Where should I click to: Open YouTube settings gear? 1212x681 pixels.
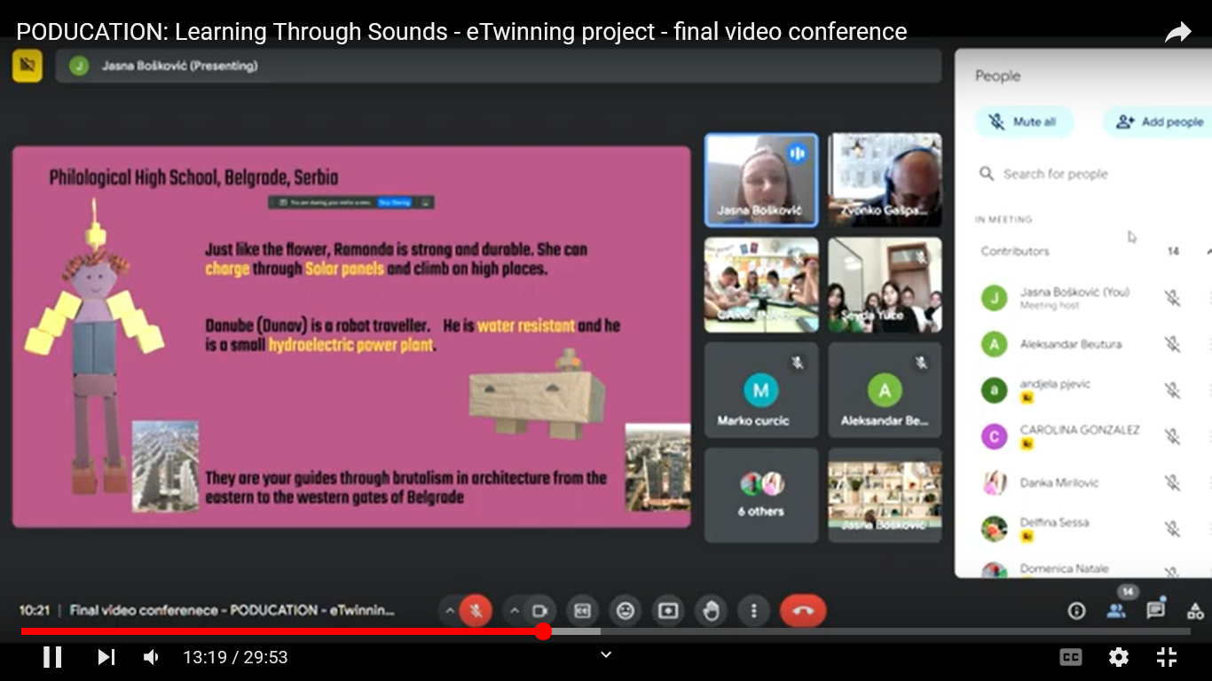[1118, 657]
